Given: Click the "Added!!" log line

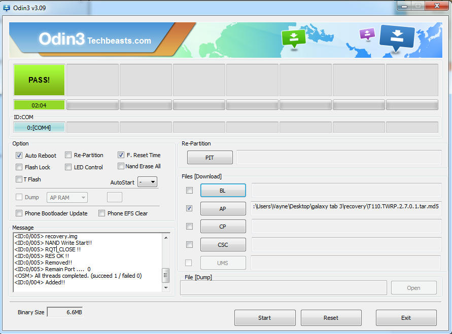Looking at the screenshot, I should coord(40,282).
